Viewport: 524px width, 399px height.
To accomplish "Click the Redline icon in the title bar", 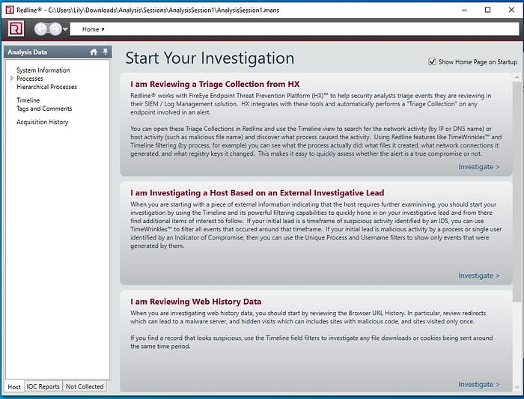I will click(x=10, y=10).
